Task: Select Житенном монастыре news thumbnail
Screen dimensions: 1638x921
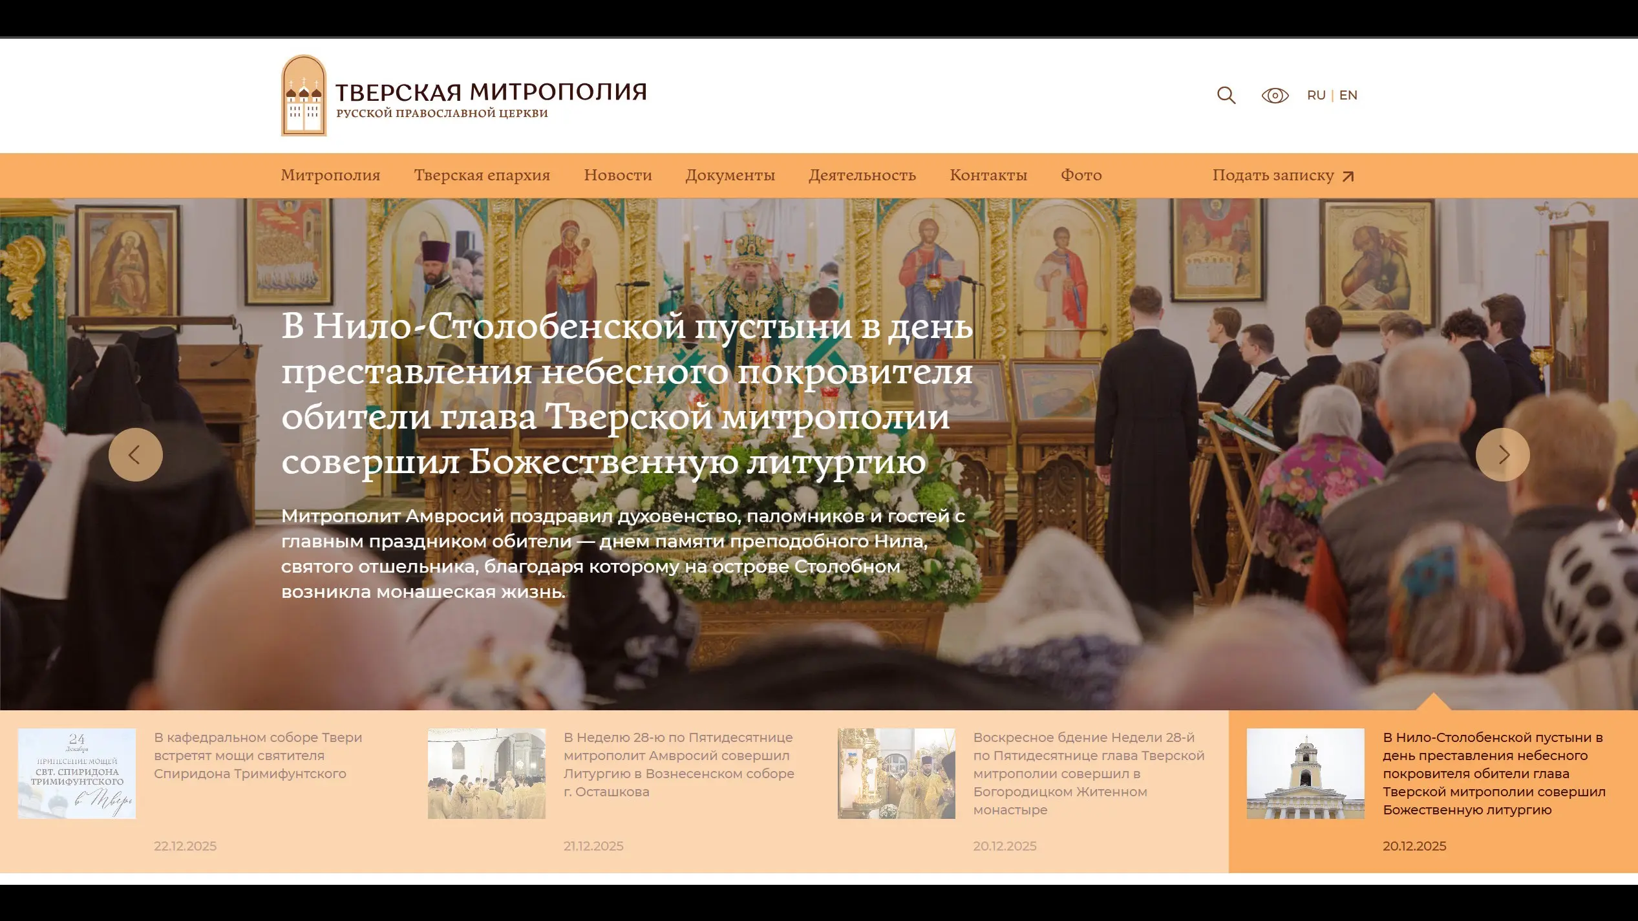Action: click(896, 773)
